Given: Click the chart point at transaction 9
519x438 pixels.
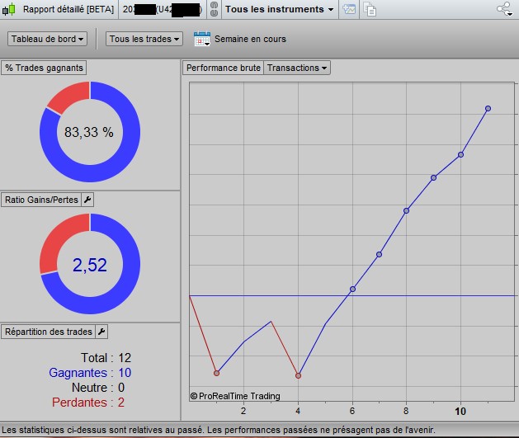Looking at the screenshot, I should pyautogui.click(x=434, y=178).
